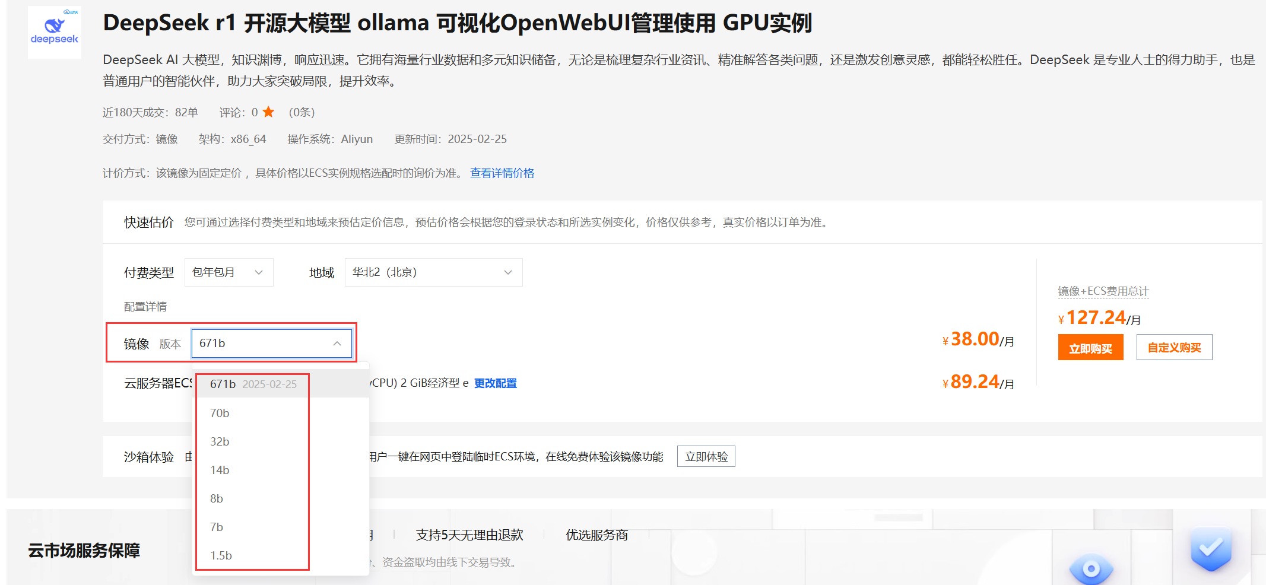Click the chevron arrow in the 付费类型 dropdown
1266x585 pixels.
click(x=259, y=272)
